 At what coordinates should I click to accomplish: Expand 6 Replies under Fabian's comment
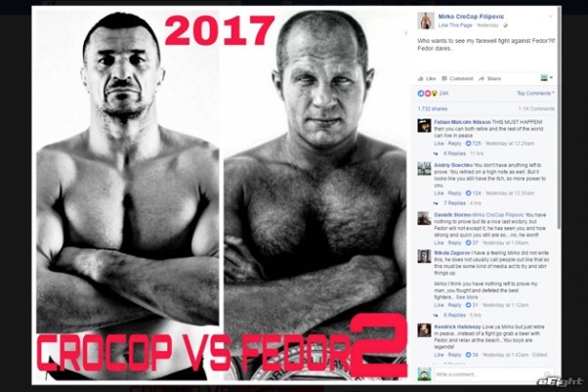[x=454, y=153]
